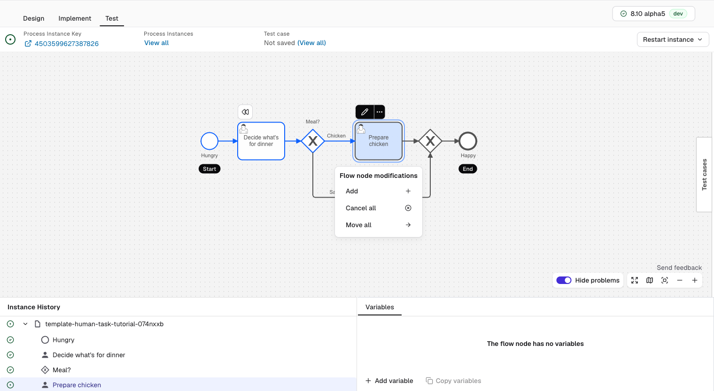714x391 pixels.
Task: Select the Variables tab
Action: [x=380, y=307]
